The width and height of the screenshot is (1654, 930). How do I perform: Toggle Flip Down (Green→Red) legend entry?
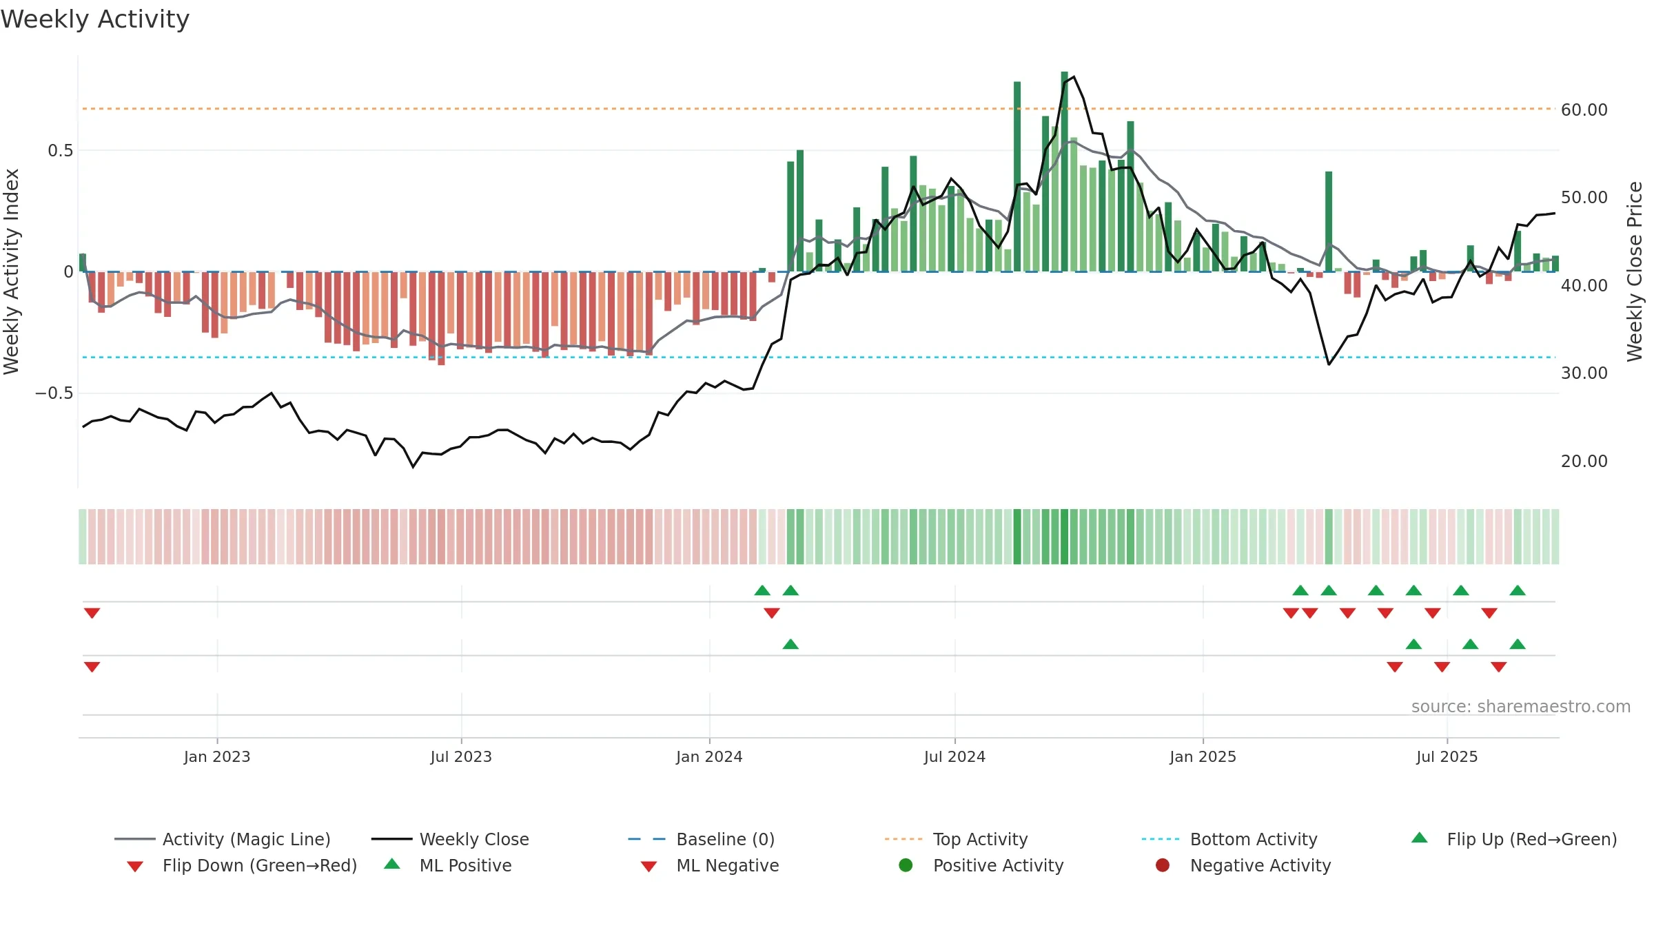(242, 865)
